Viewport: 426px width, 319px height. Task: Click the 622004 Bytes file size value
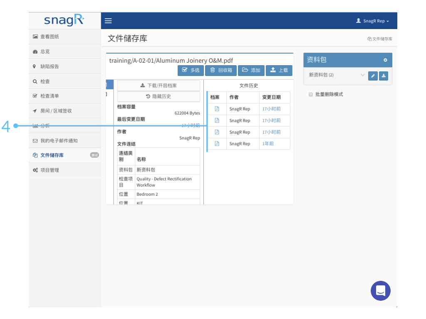tap(187, 113)
